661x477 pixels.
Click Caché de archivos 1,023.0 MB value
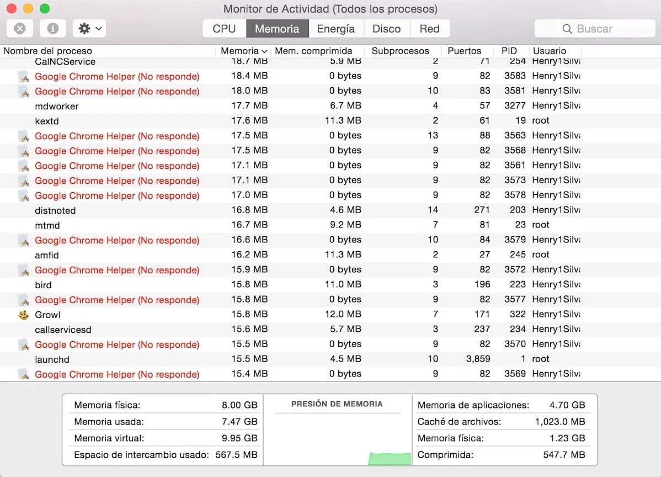click(560, 421)
